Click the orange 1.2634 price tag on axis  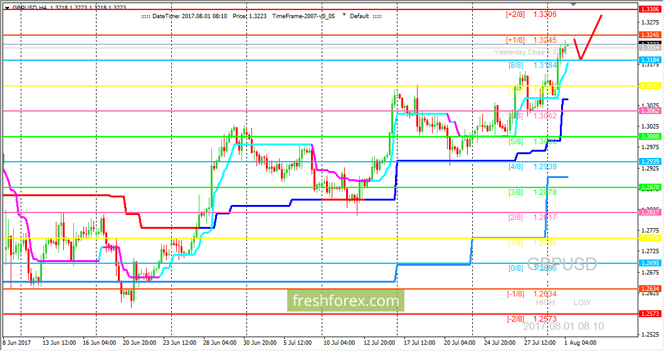click(650, 289)
